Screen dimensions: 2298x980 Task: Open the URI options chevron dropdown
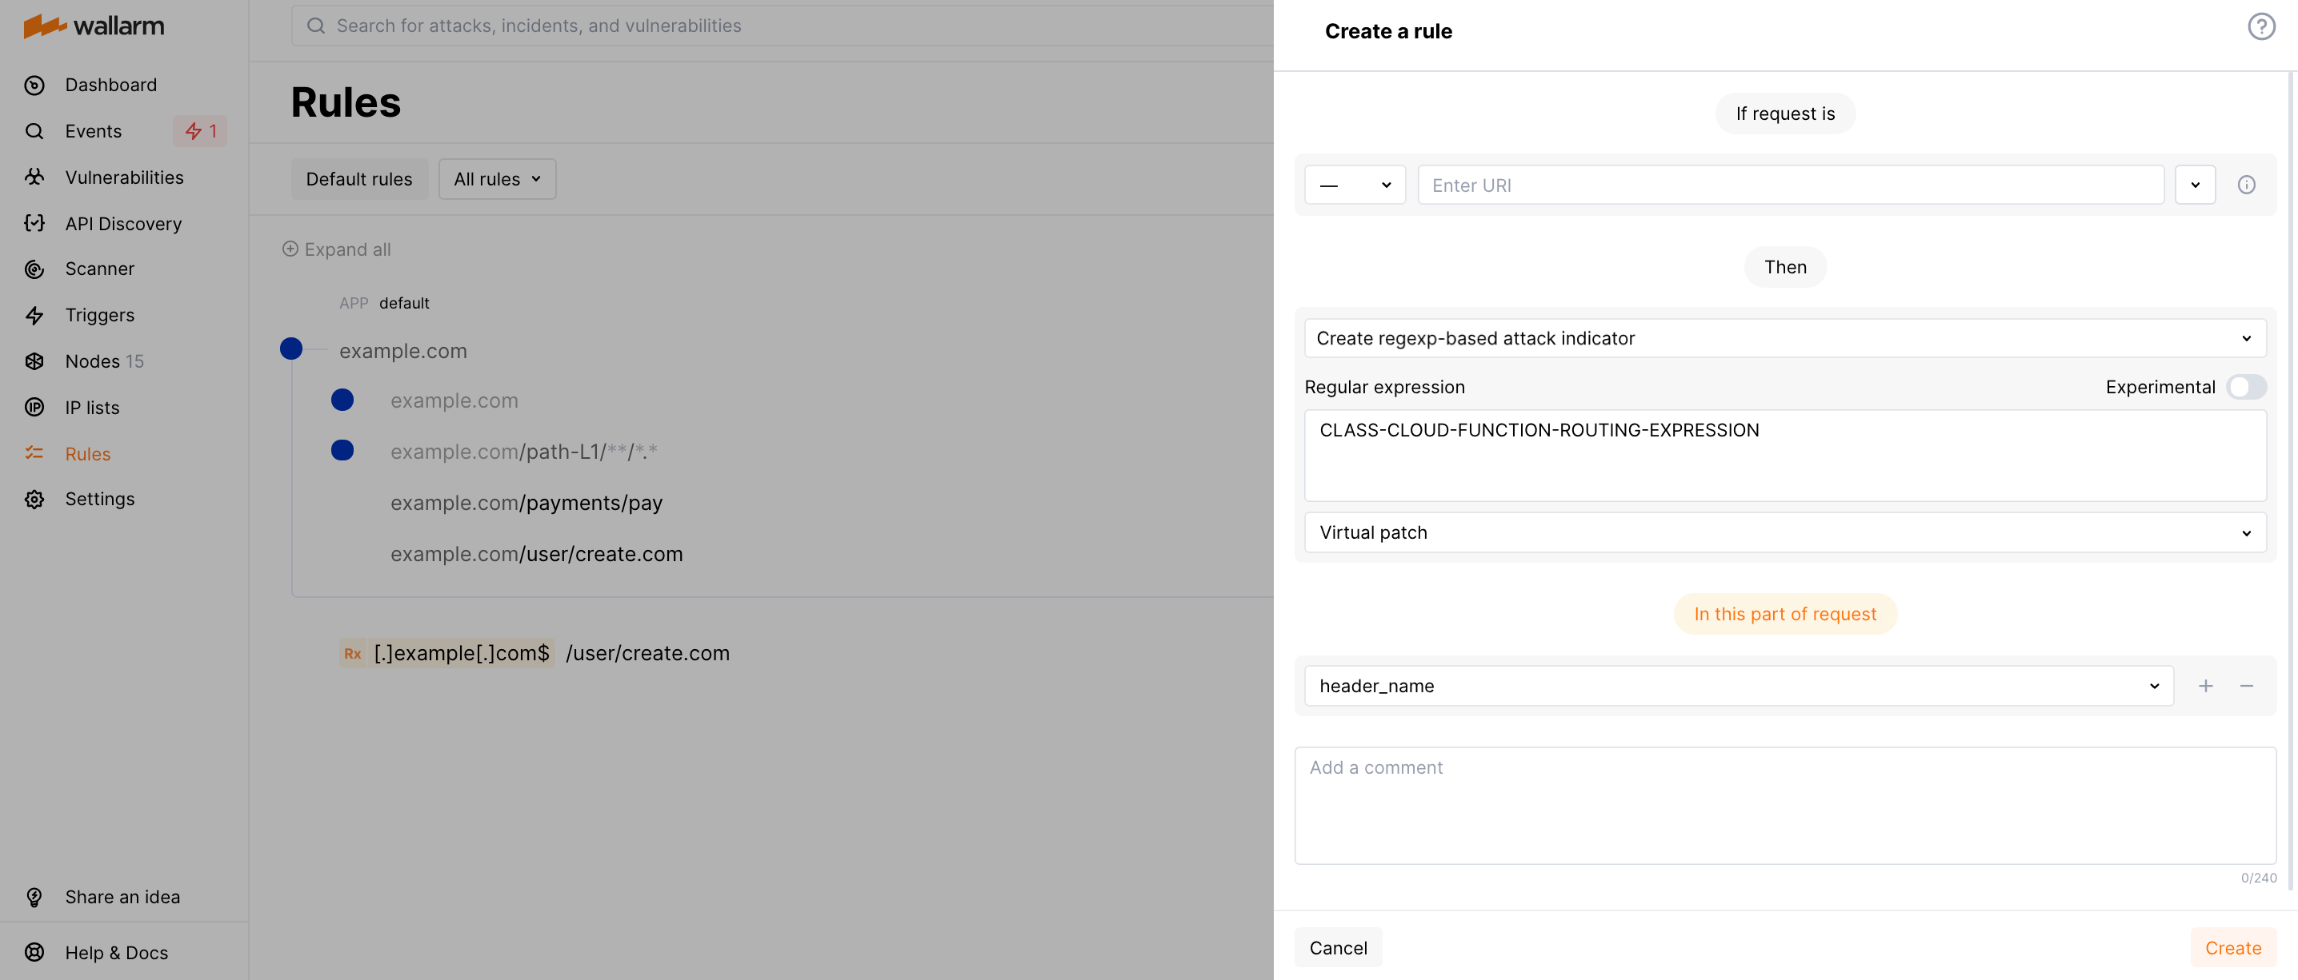(x=2195, y=185)
